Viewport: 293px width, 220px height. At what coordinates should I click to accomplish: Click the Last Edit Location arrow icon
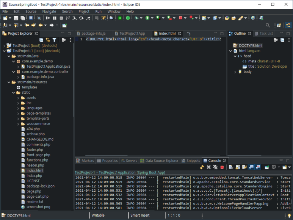tap(27, 25)
